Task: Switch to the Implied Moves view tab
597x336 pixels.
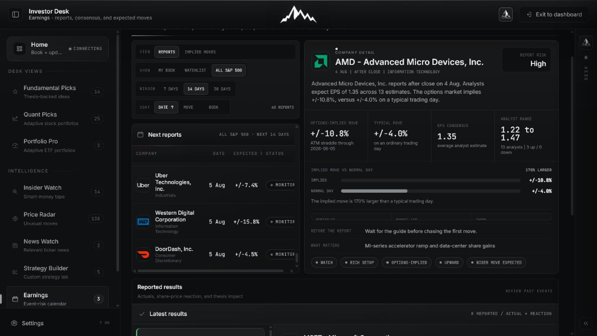Action: (200, 52)
